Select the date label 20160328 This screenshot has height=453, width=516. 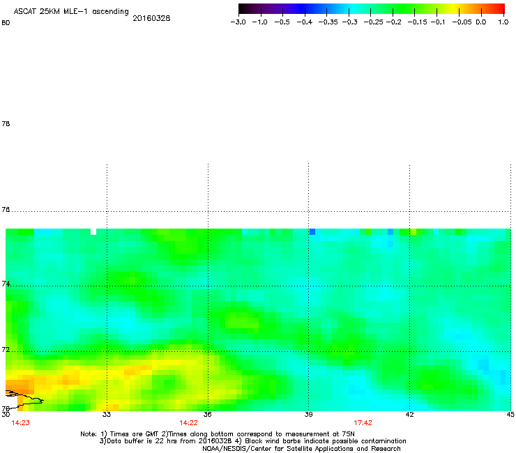151,18
